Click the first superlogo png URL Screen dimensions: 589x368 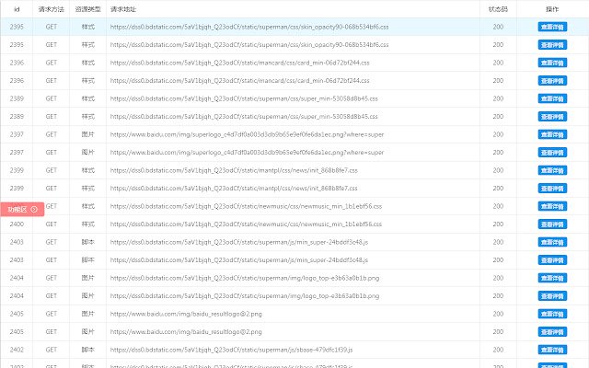pos(248,134)
